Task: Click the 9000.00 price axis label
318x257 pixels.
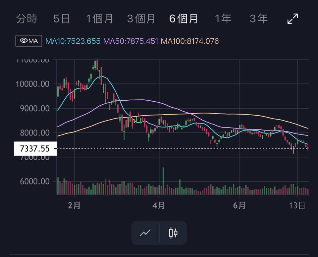Action: click(x=35, y=108)
